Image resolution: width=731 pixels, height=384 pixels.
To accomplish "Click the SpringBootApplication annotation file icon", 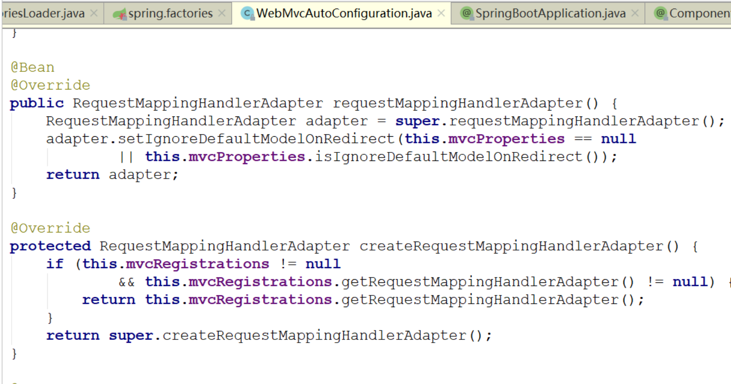I will pos(467,13).
